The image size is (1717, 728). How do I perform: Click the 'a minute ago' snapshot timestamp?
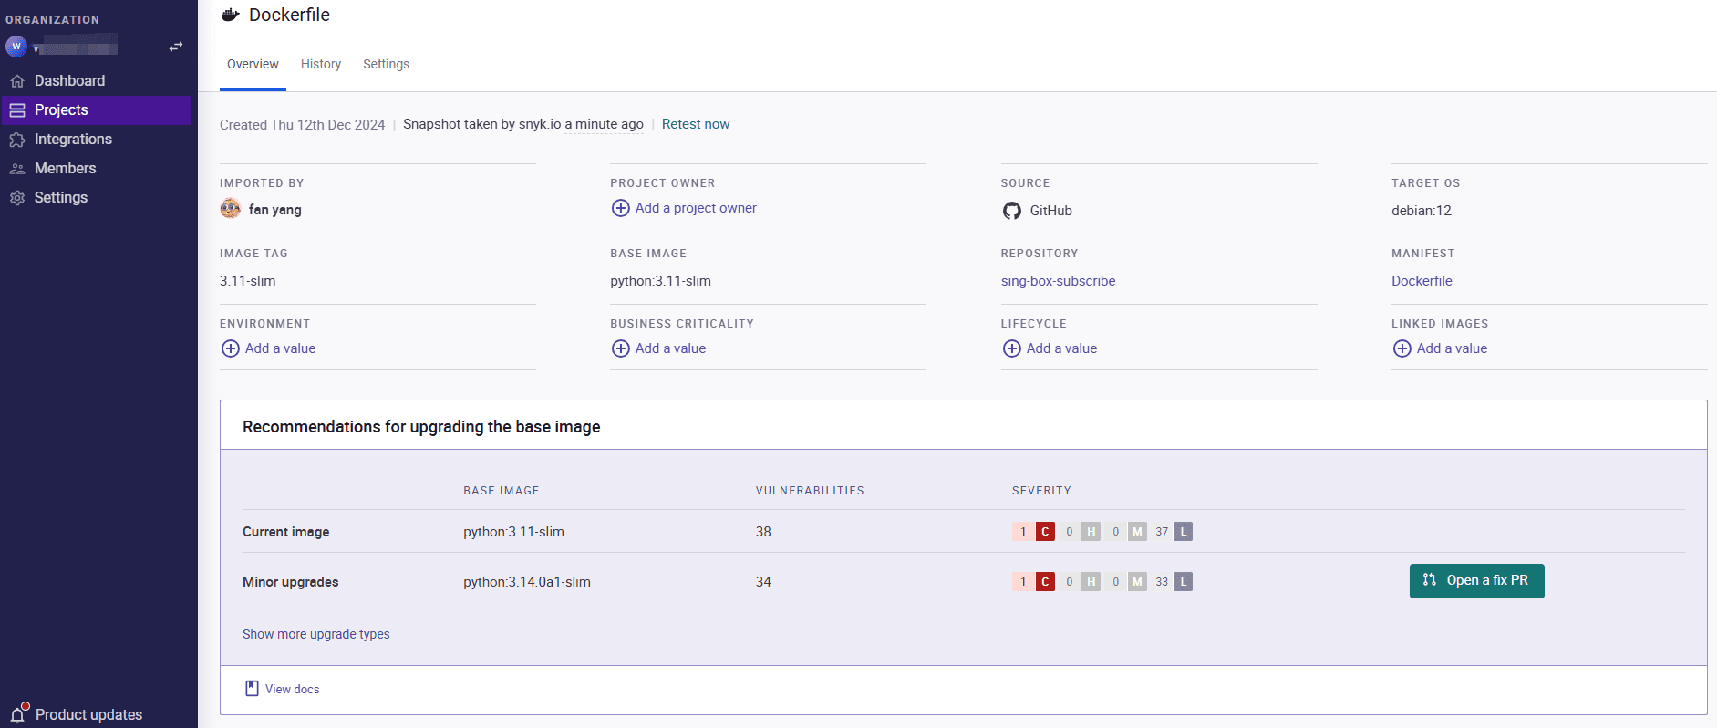pos(604,124)
